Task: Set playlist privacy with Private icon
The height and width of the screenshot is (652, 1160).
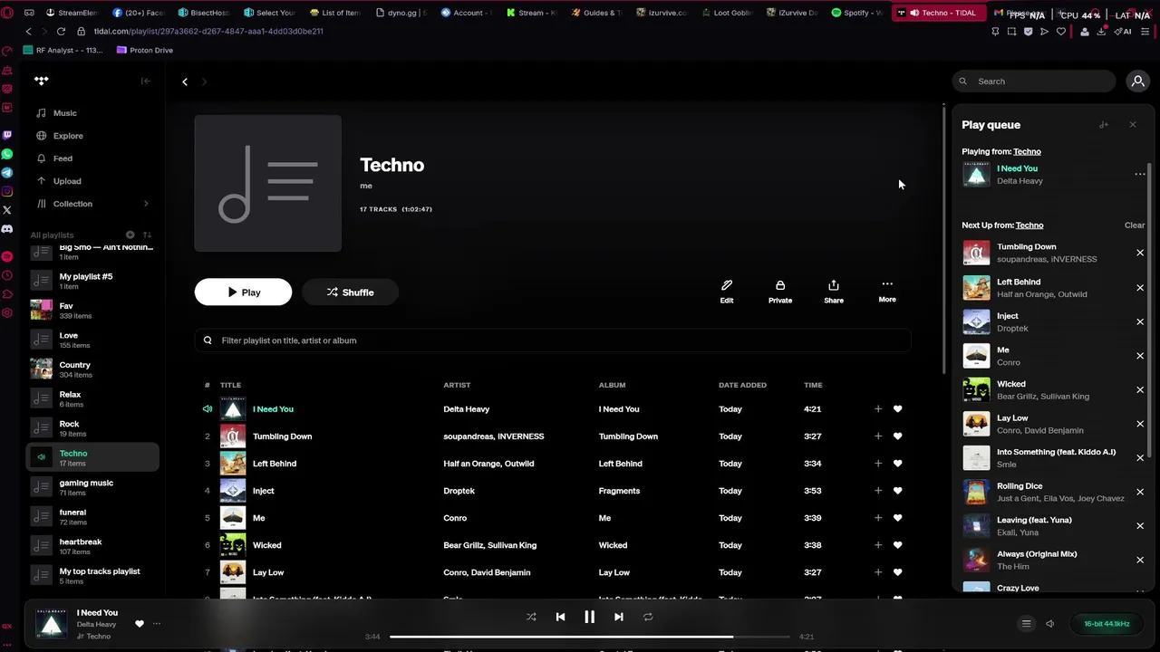Action: [780, 292]
